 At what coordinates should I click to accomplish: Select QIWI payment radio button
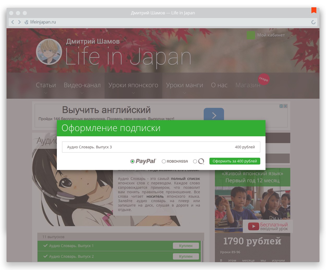pyautogui.click(x=195, y=161)
